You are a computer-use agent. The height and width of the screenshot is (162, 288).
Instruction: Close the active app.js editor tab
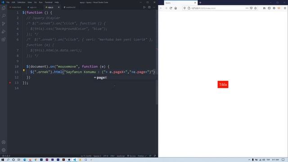click(x=58, y=7)
